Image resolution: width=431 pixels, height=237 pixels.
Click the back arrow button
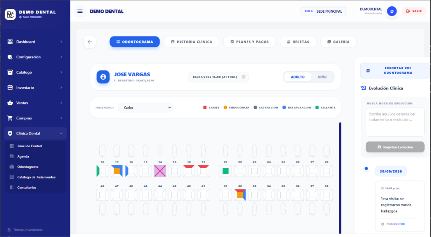click(x=90, y=42)
